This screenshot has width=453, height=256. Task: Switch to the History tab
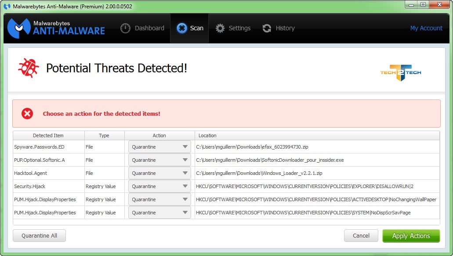pyautogui.click(x=279, y=28)
